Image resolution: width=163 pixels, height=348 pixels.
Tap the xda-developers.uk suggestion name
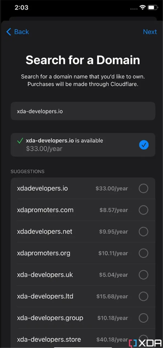click(45, 275)
